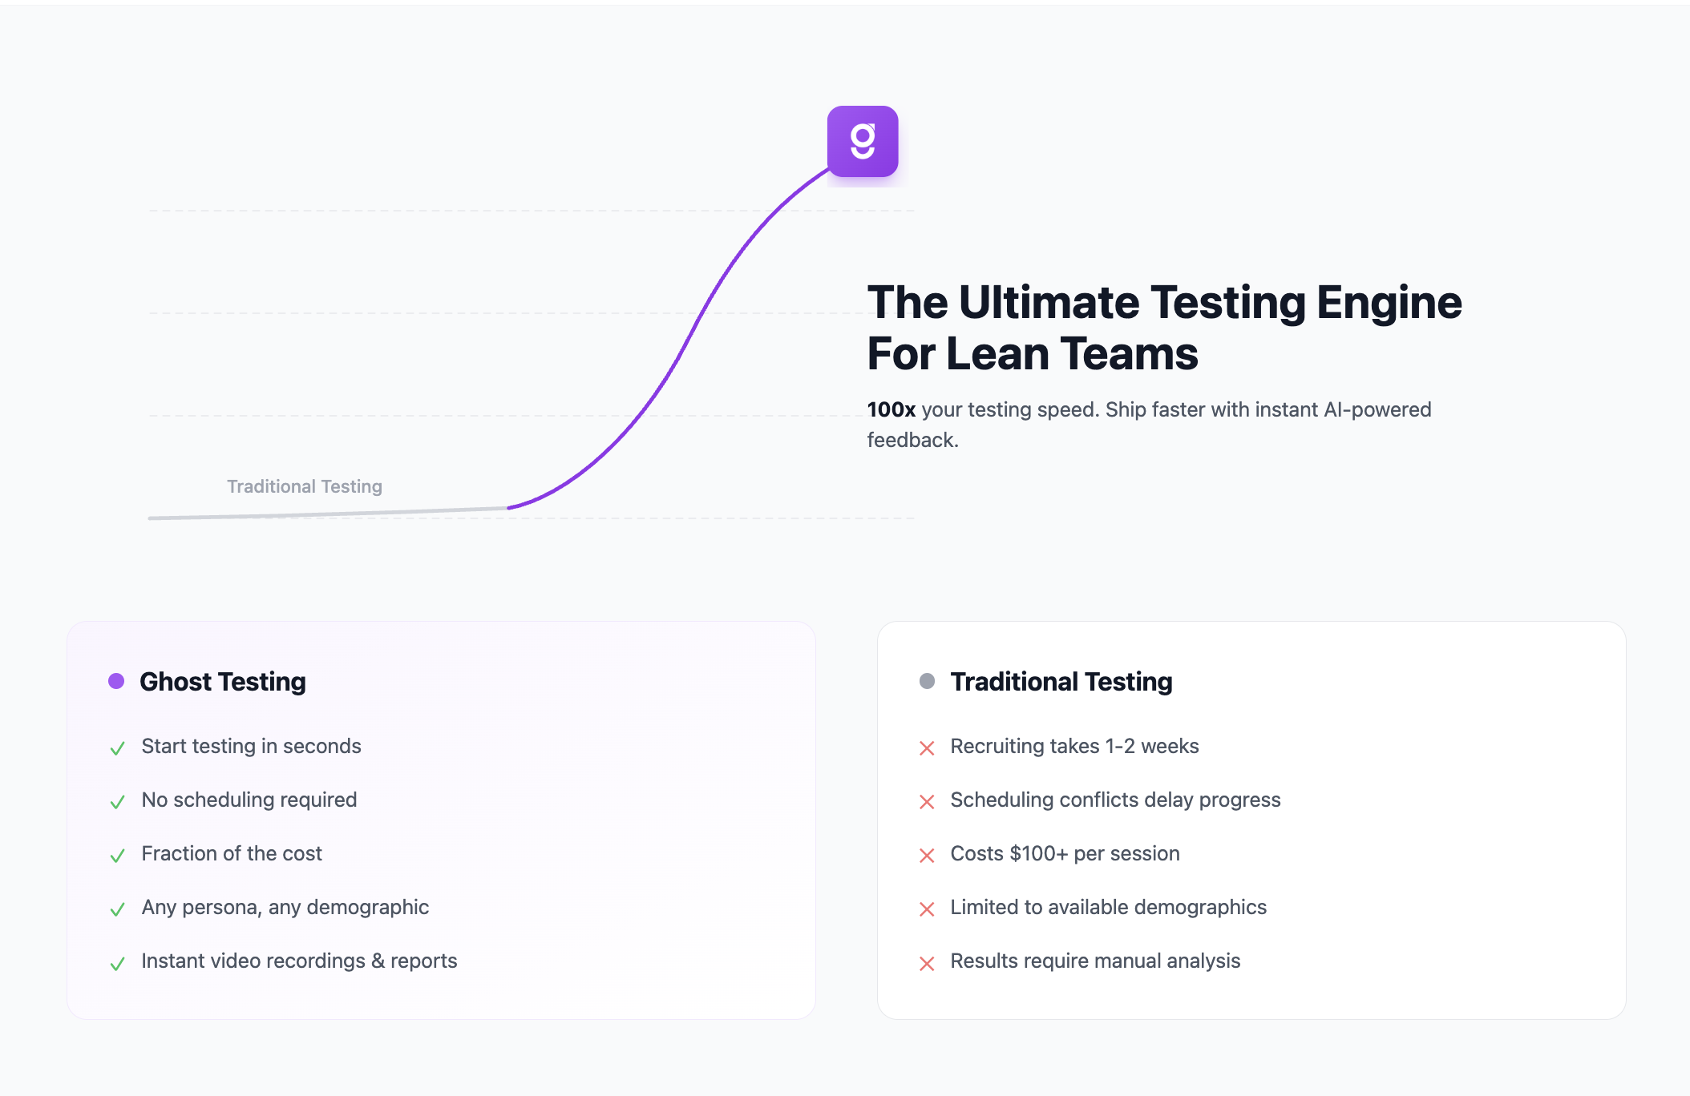Screen dimensions: 1690x1096
Task: Click red X beside Costs $100+ per session
Action: click(927, 856)
